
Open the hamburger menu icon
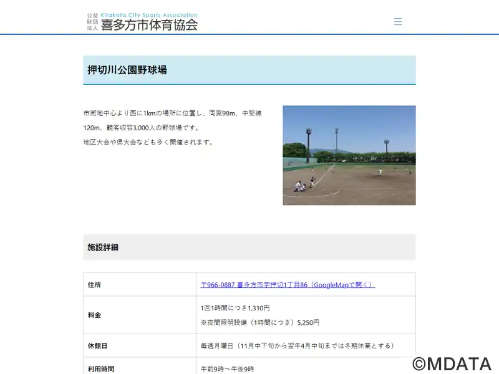[x=398, y=22]
